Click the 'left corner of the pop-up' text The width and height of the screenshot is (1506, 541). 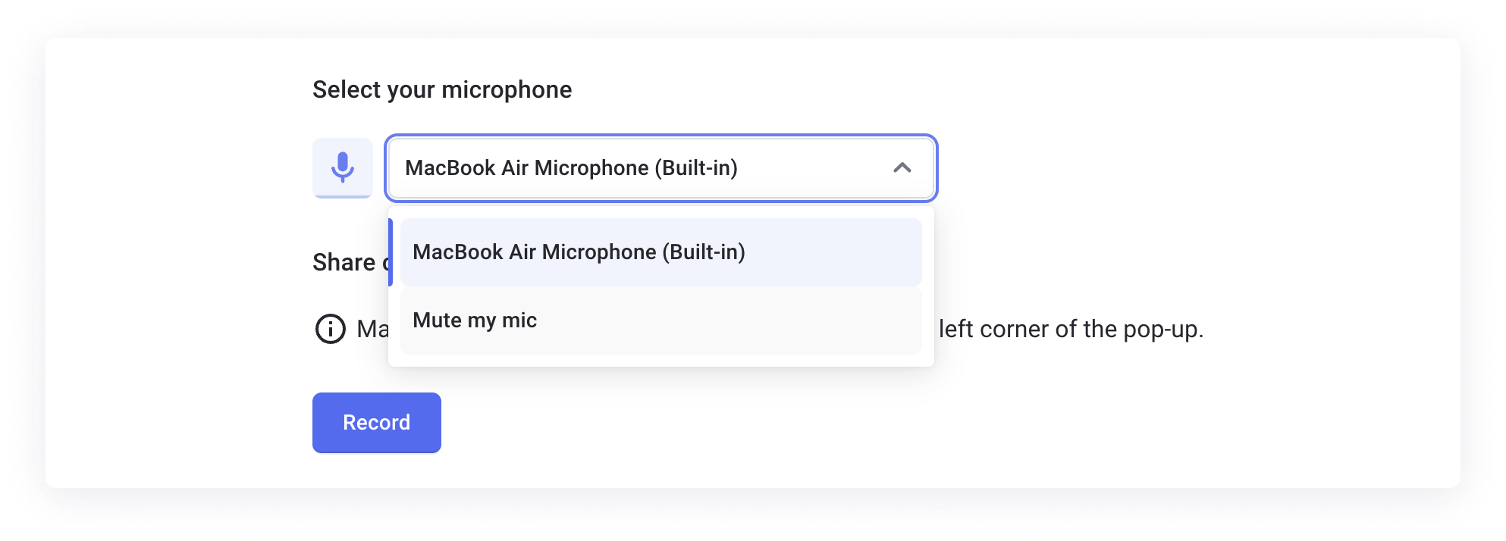click(1071, 329)
